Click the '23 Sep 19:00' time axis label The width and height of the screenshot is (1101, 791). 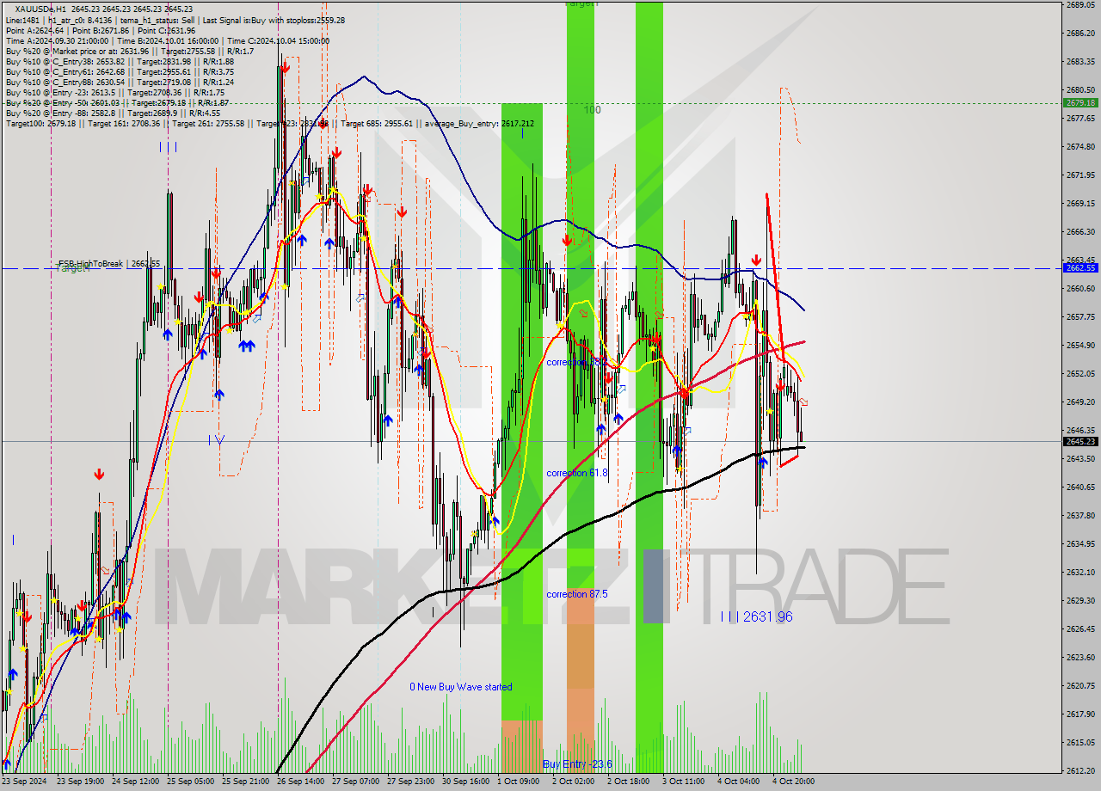coord(81,782)
